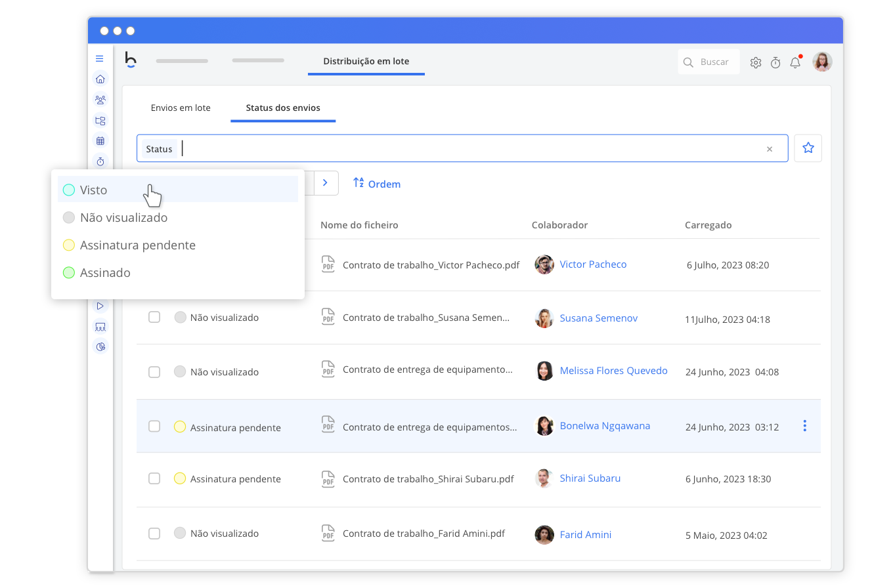The height and width of the screenshot is (588, 893).
Task: Open the 'Distribuição em lote' top tab
Action: 366,61
